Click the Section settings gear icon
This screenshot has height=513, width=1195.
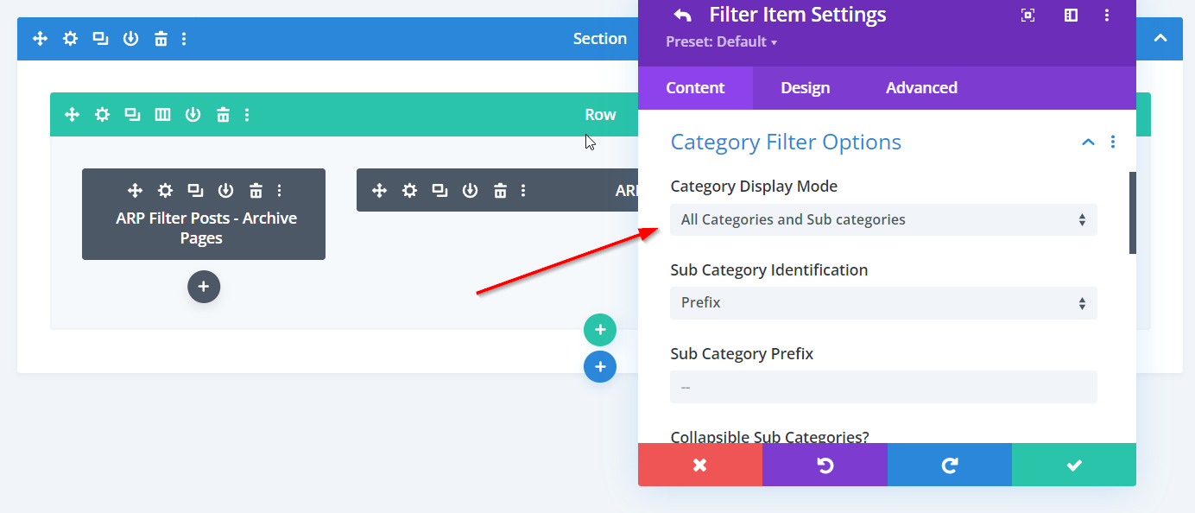pyautogui.click(x=70, y=39)
